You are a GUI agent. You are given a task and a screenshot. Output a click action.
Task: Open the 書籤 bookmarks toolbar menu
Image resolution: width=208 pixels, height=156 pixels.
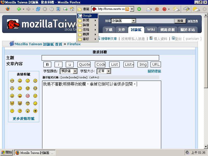(83, 9)
